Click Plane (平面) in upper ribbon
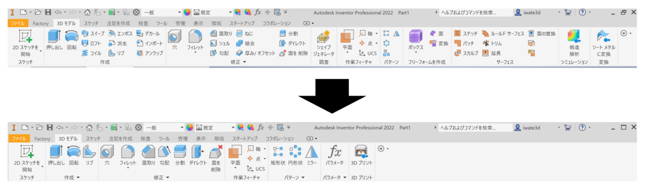This screenshot has height=193, width=648. [347, 41]
